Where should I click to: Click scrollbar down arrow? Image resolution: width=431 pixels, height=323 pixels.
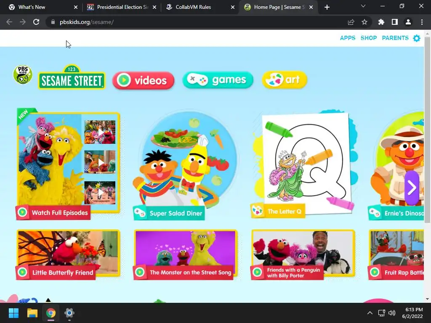tap(428, 299)
